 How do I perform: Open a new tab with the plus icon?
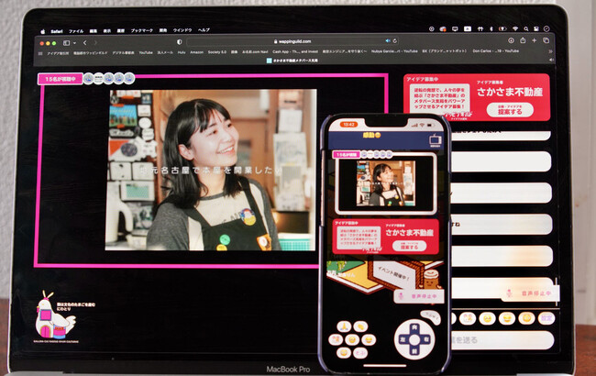(x=534, y=40)
